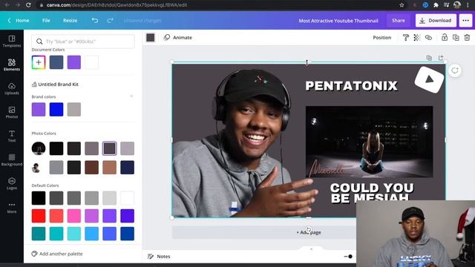The image size is (475, 267).
Task: Click the design title Most Attractive Youtube Thumbnail
Action: [x=338, y=21]
